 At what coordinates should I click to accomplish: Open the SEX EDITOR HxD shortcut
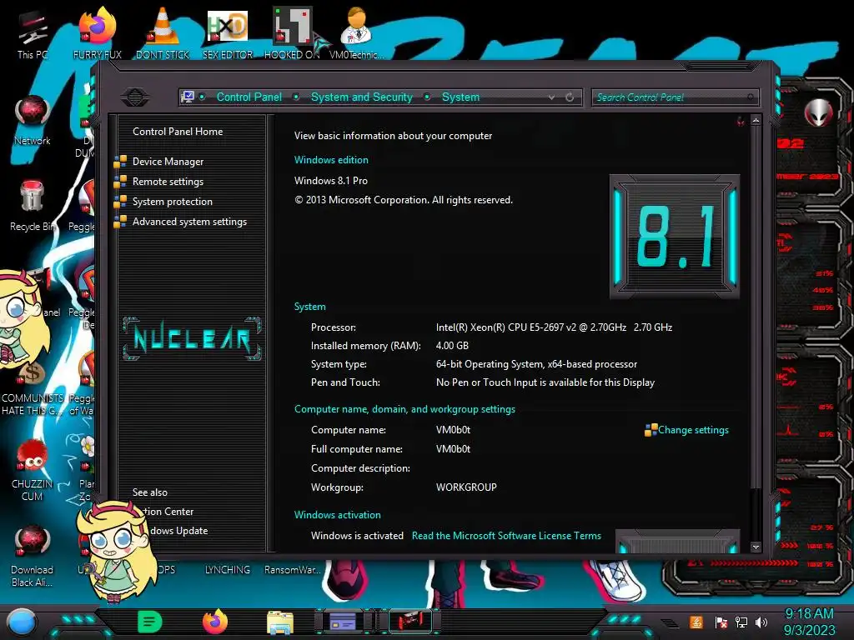[x=227, y=33]
